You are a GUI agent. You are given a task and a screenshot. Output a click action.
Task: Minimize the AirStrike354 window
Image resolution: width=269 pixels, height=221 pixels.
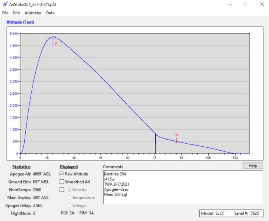pos(230,4)
